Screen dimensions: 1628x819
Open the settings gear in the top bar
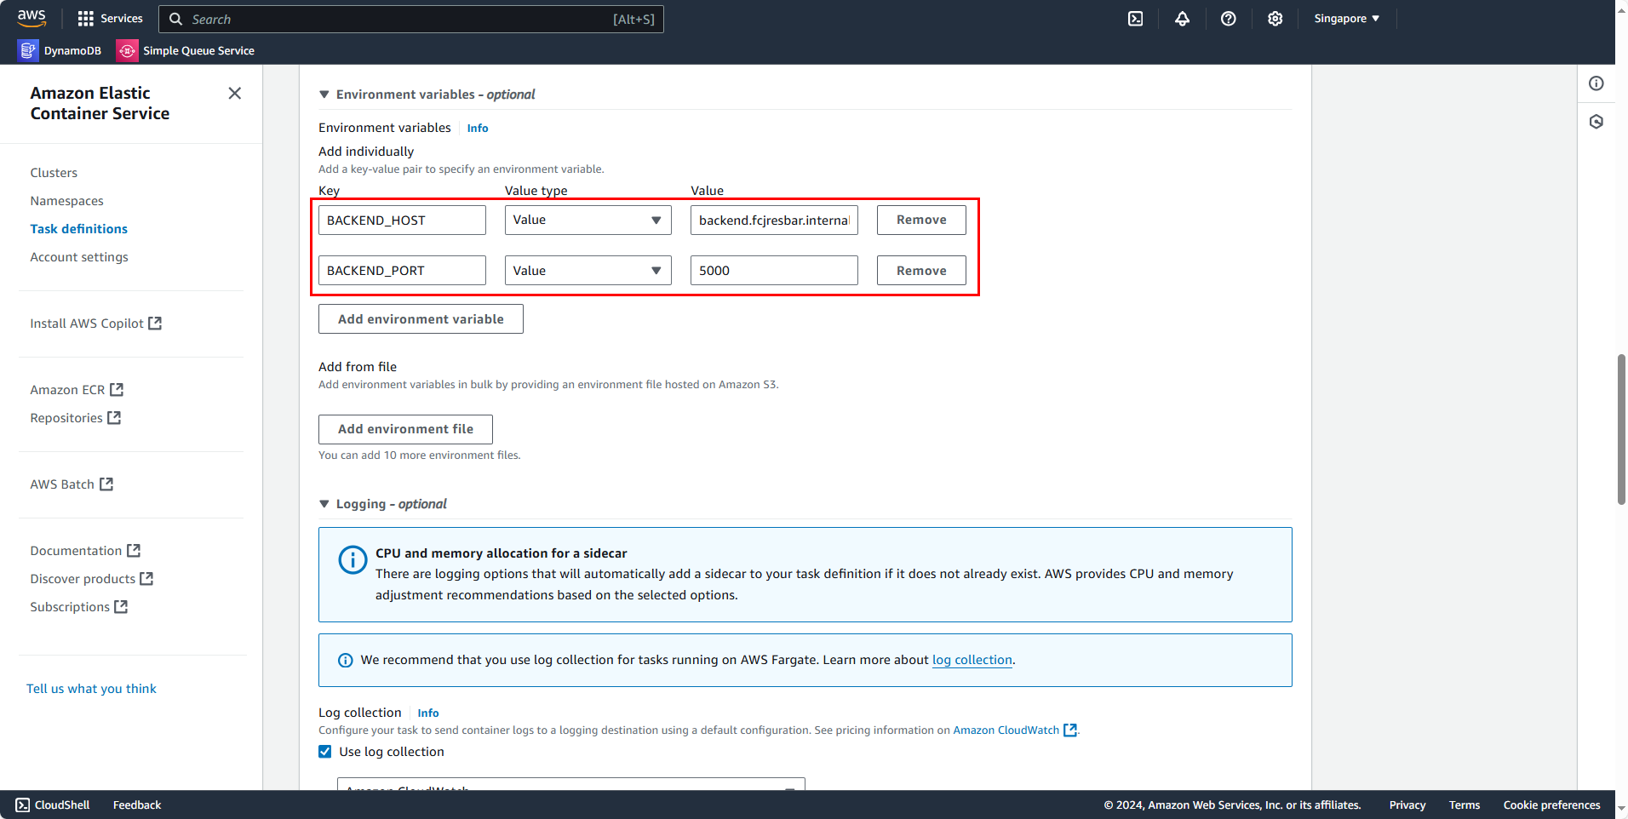[x=1275, y=19]
